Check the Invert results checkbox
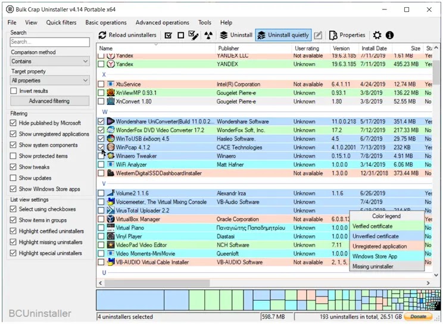The image size is (443, 324). [x=13, y=91]
